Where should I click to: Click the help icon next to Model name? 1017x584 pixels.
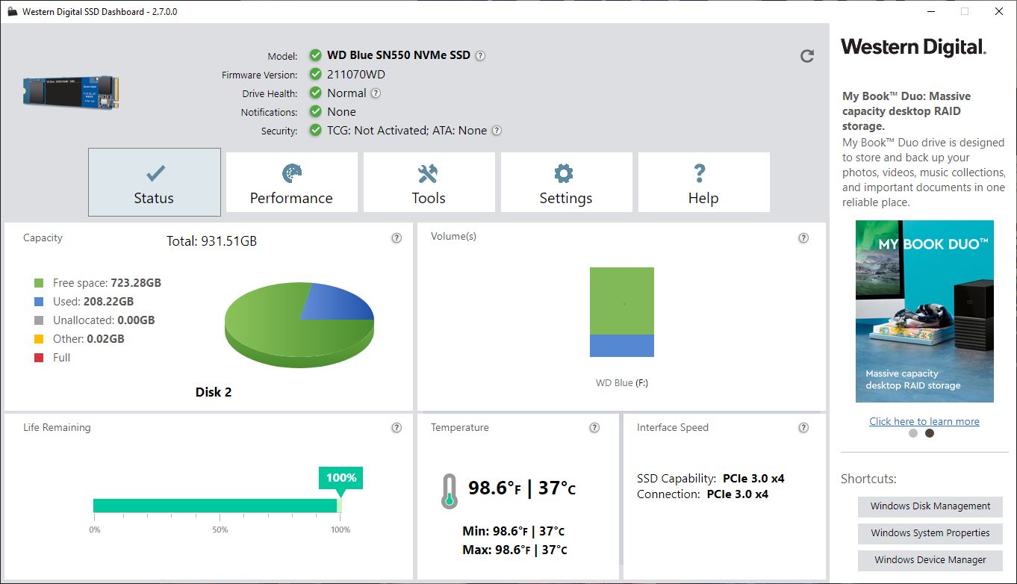click(x=481, y=55)
